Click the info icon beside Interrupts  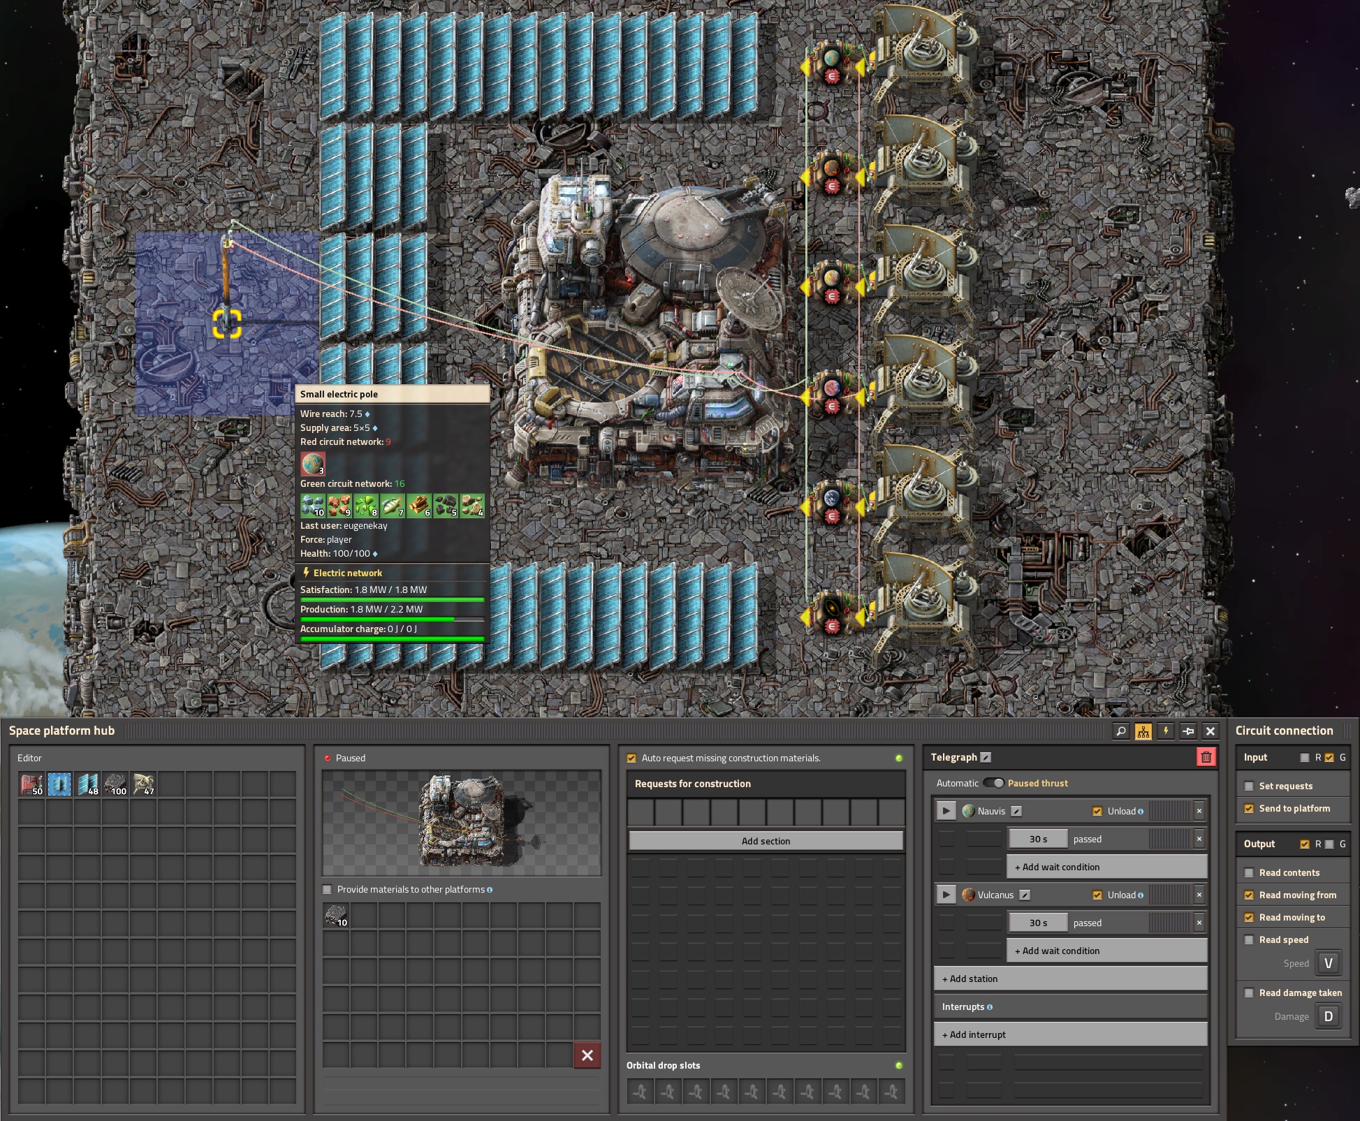(990, 1007)
